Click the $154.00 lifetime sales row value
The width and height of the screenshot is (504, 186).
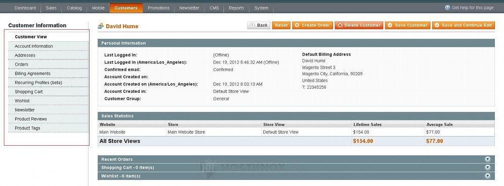pos(361,132)
